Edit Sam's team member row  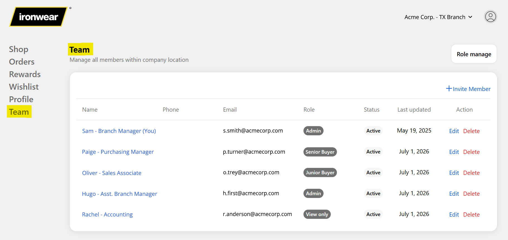click(x=454, y=131)
